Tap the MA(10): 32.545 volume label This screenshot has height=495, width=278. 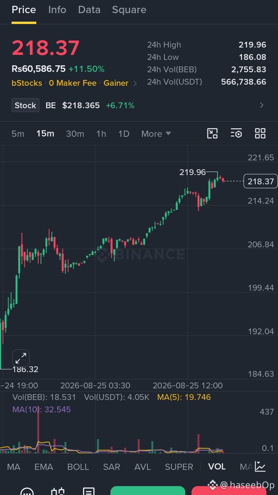pyautogui.click(x=42, y=410)
